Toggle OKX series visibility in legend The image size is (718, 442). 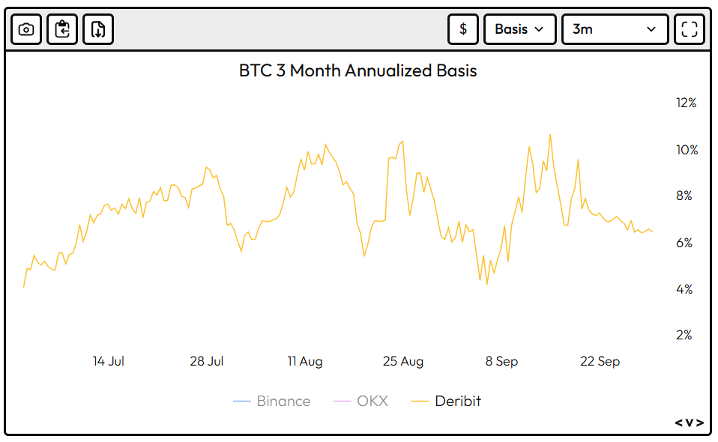coord(372,402)
